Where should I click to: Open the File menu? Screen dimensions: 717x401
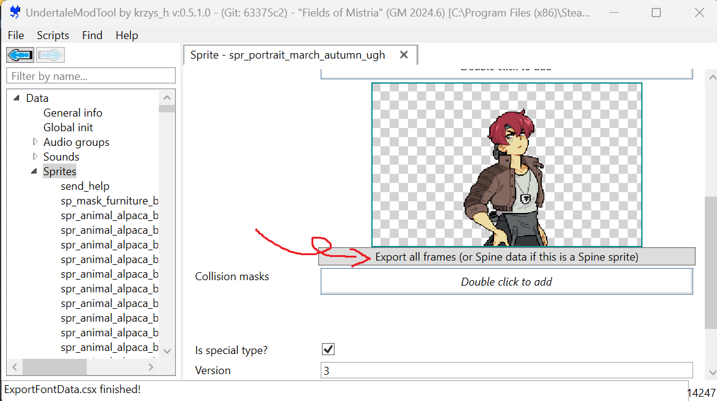(15, 35)
